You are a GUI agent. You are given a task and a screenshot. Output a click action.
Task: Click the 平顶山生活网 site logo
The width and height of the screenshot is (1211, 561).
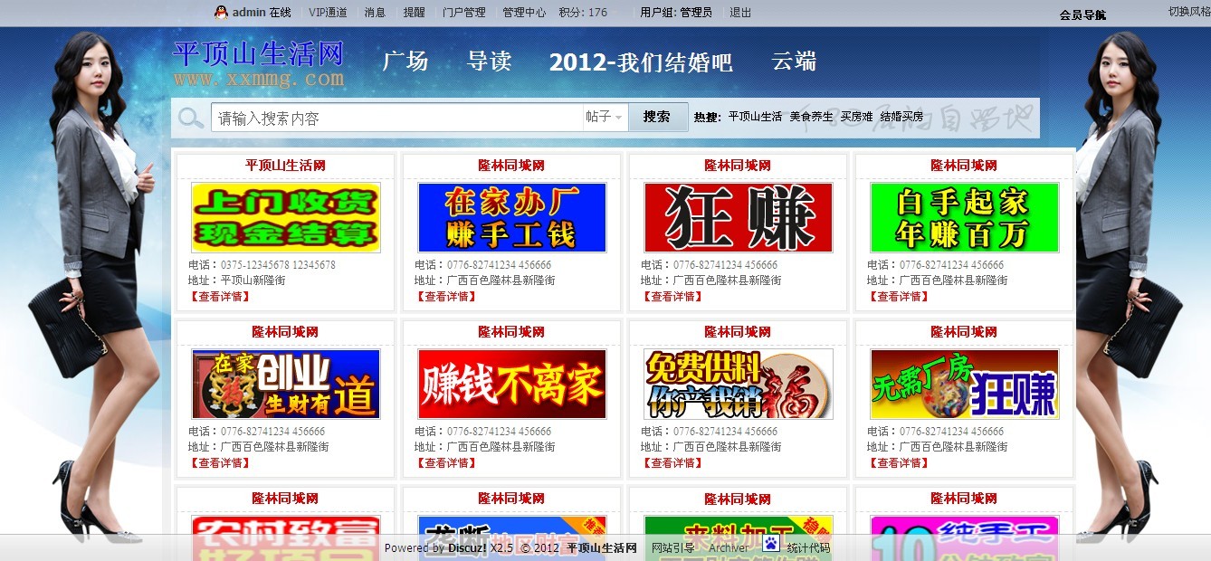click(259, 63)
